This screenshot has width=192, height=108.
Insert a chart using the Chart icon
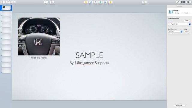click(x=91, y=2)
